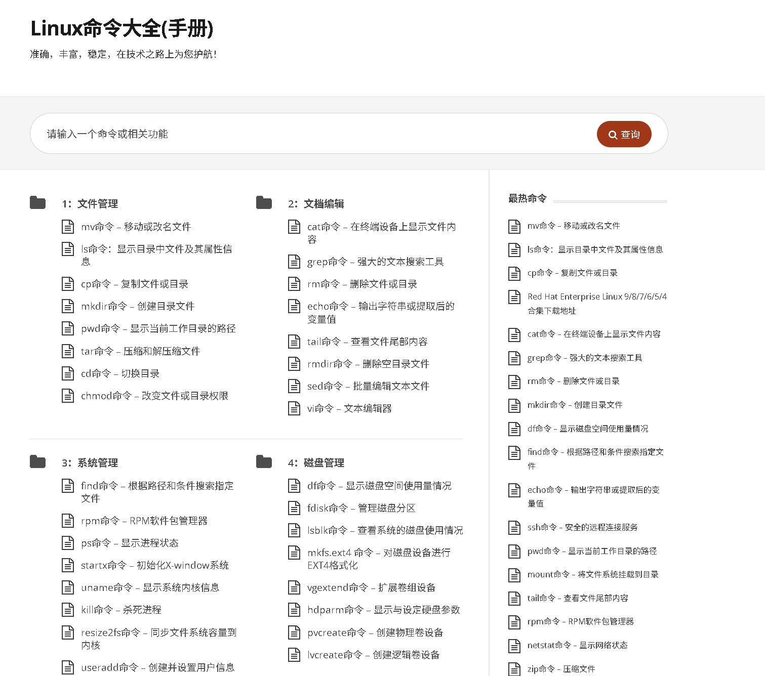765x676 pixels.
Task: Click document icon beside Red Hat Enterprise Linux entry
Action: (x=514, y=297)
